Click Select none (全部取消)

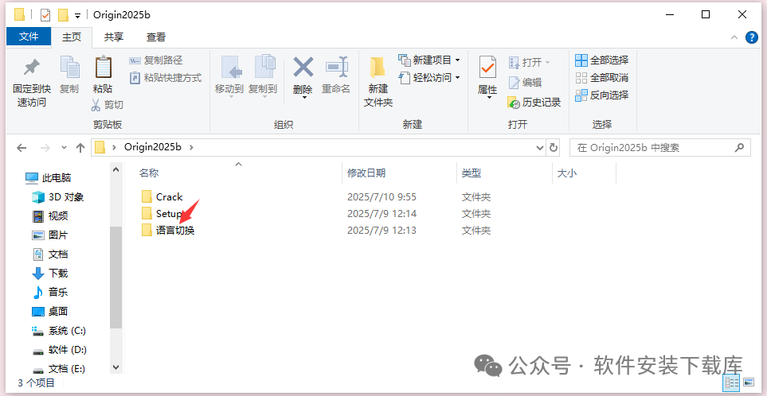pyautogui.click(x=602, y=78)
